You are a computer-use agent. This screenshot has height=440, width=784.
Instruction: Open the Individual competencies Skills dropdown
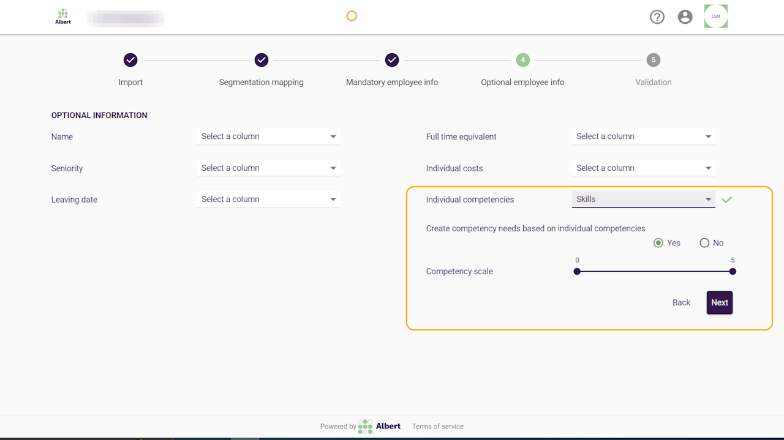(x=643, y=199)
